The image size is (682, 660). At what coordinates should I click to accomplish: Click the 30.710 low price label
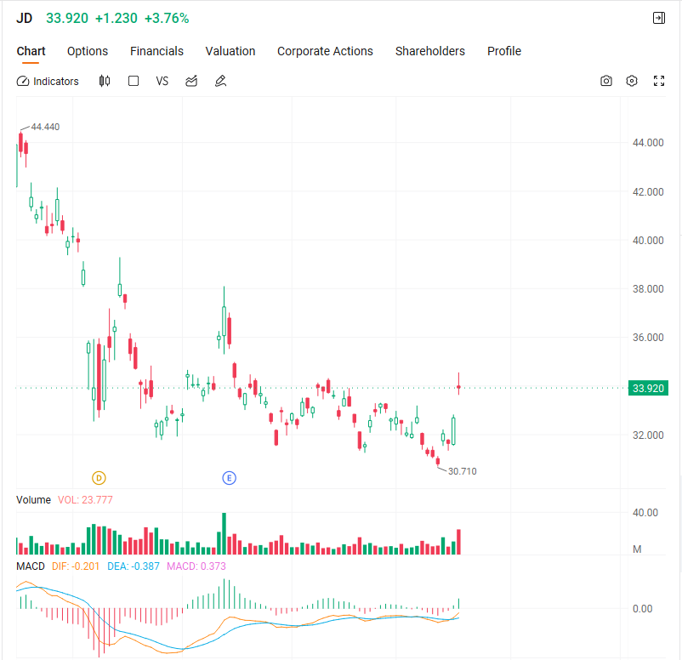463,471
